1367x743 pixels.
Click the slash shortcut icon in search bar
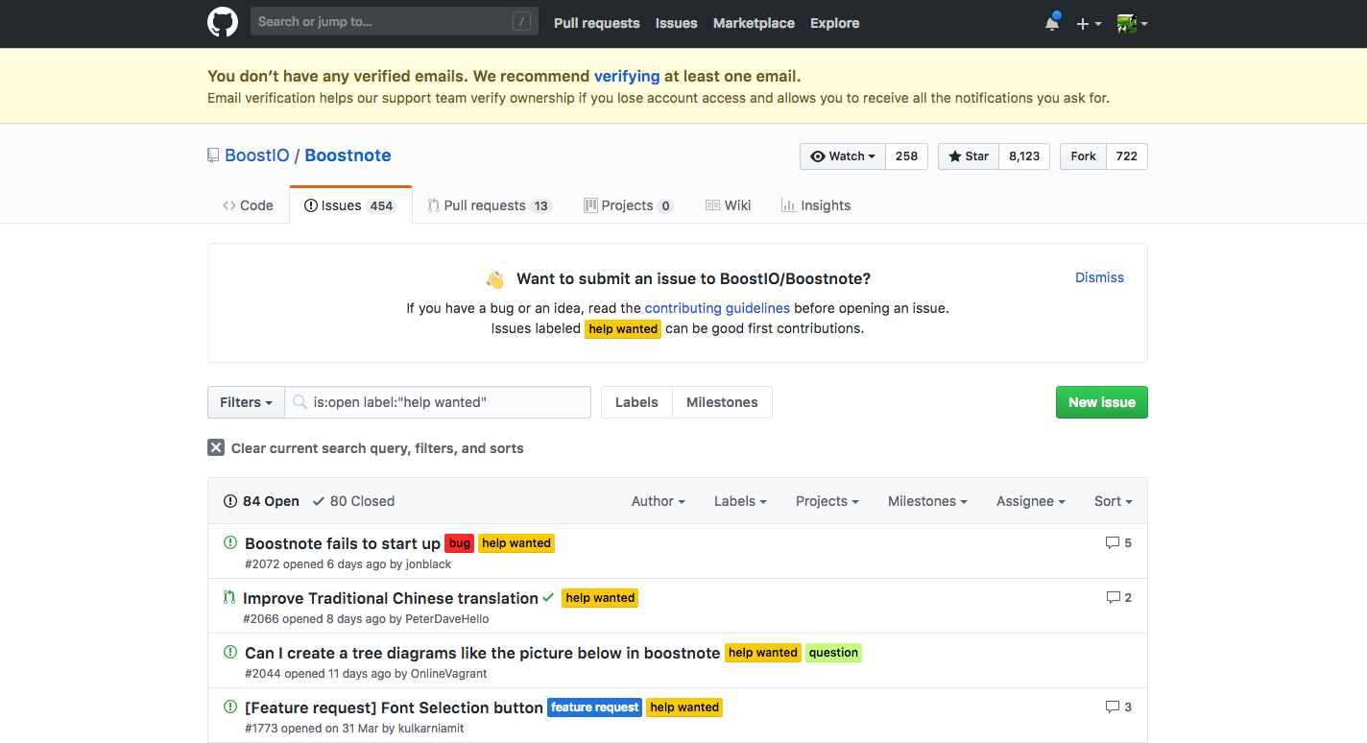521,22
